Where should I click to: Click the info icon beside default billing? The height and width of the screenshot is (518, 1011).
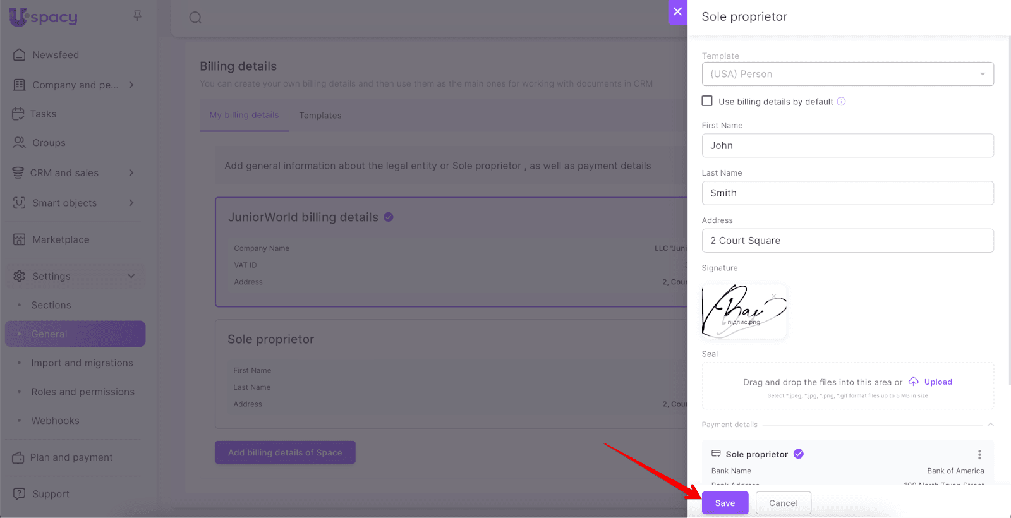coord(842,102)
